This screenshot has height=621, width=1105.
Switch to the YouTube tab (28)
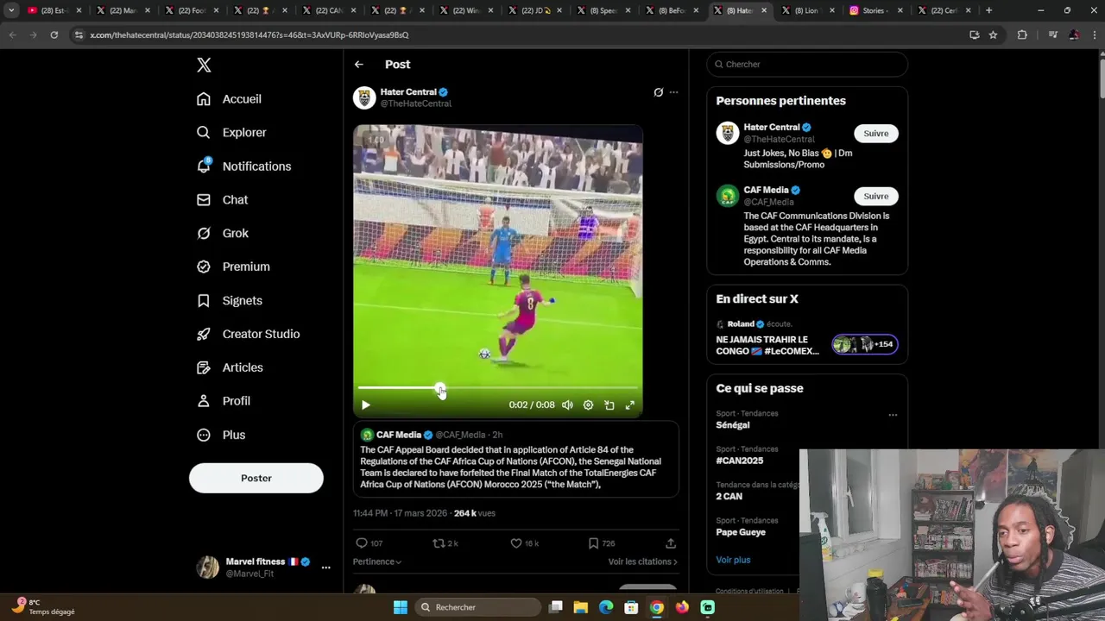pyautogui.click(x=54, y=10)
